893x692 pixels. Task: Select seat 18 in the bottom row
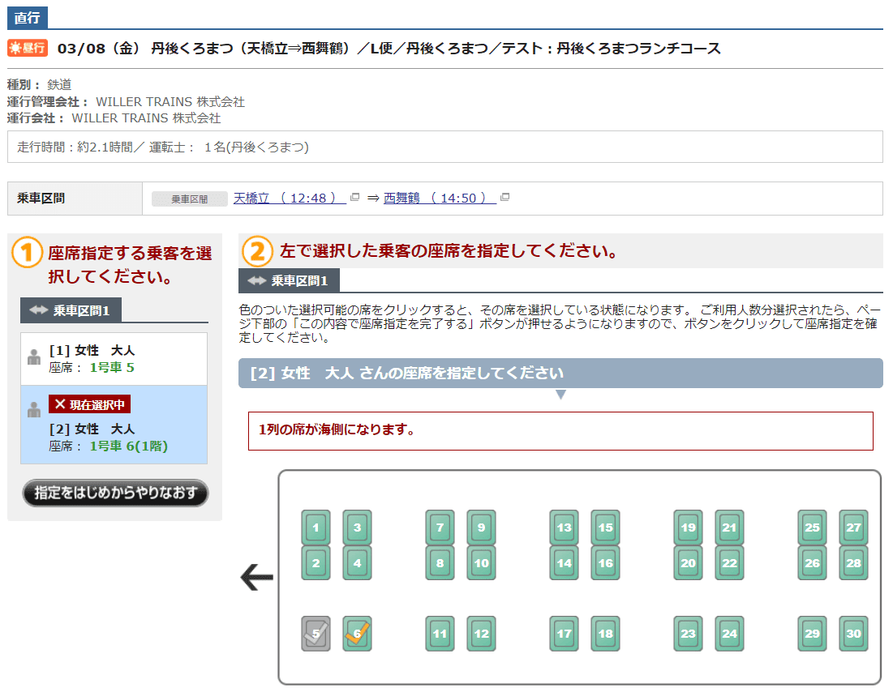pyautogui.click(x=605, y=634)
